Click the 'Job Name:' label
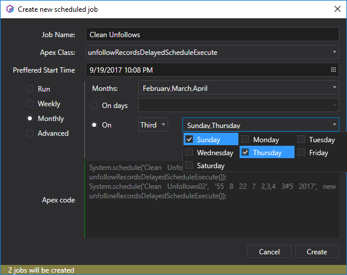Viewport: 347px width, 275px height. [x=58, y=35]
